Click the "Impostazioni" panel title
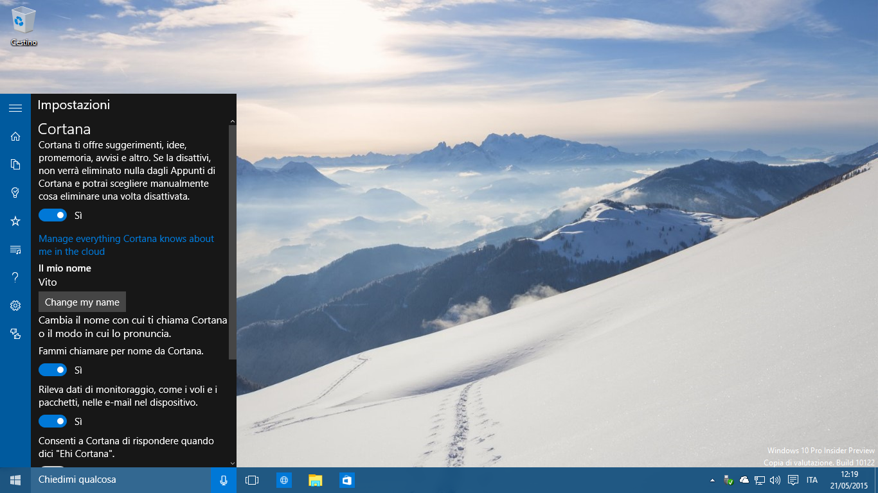 coord(74,105)
